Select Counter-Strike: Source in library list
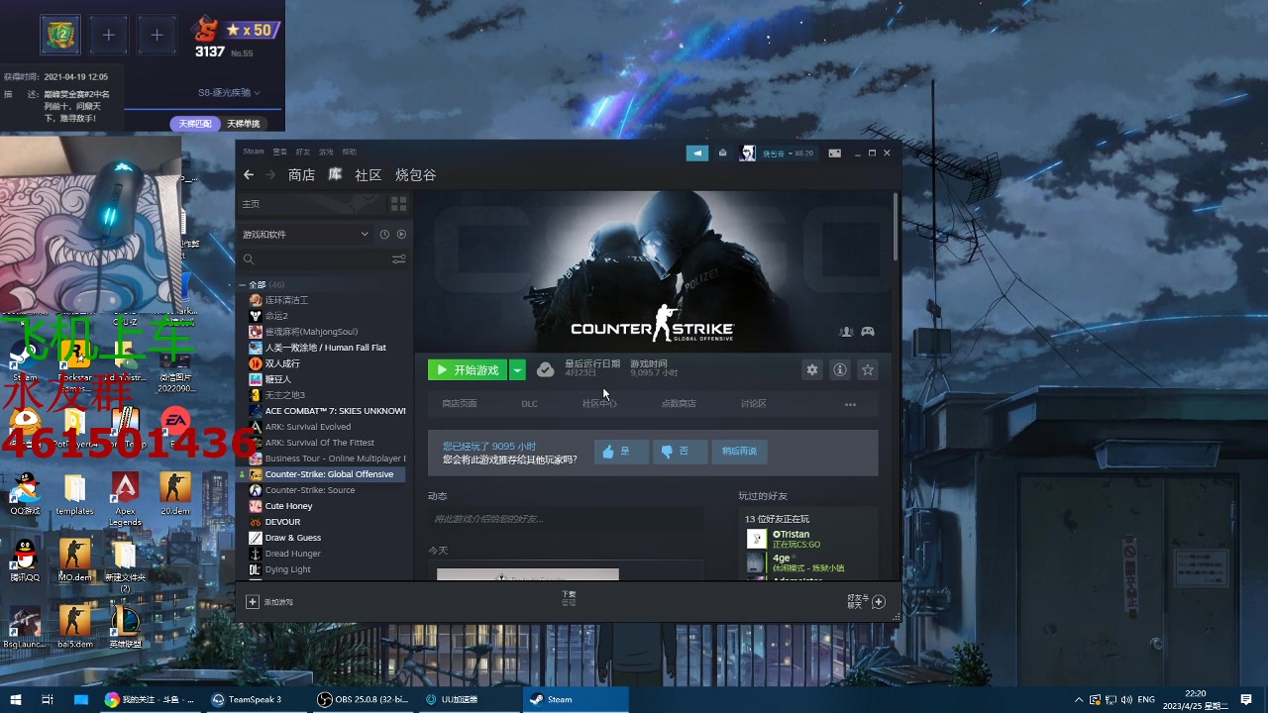The image size is (1268, 713). 310,490
